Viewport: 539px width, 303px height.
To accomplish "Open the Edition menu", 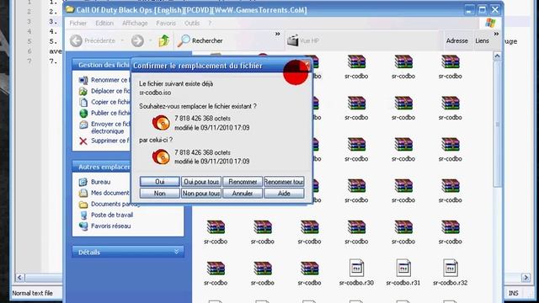I will [x=104, y=23].
